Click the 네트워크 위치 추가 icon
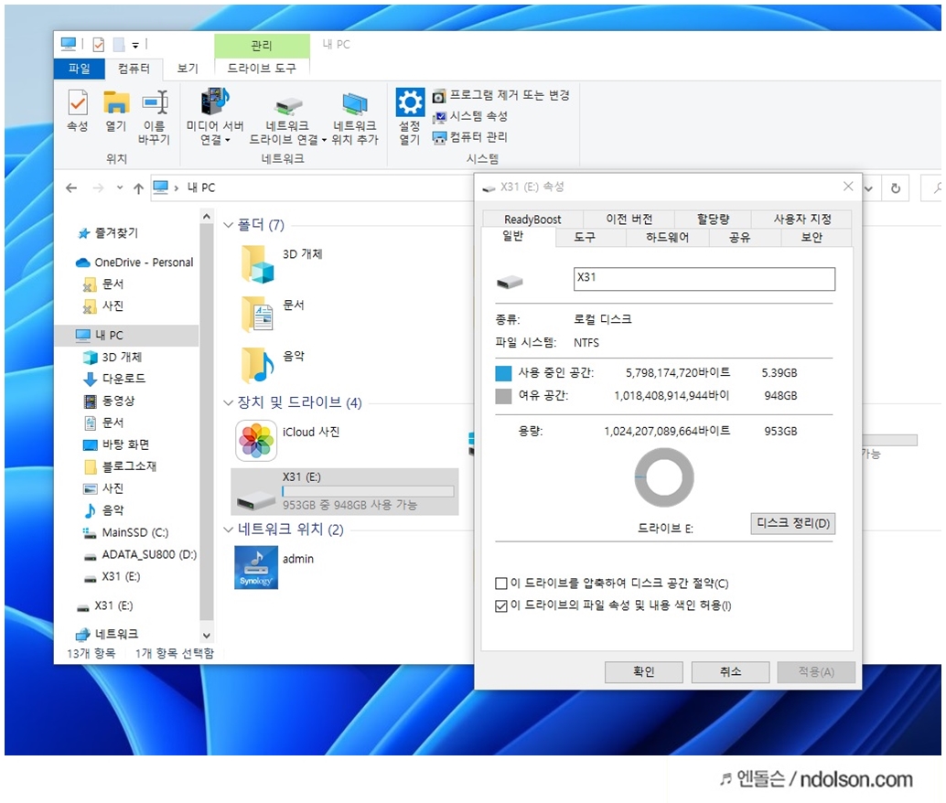Image resolution: width=946 pixels, height=803 pixels. coord(355,119)
